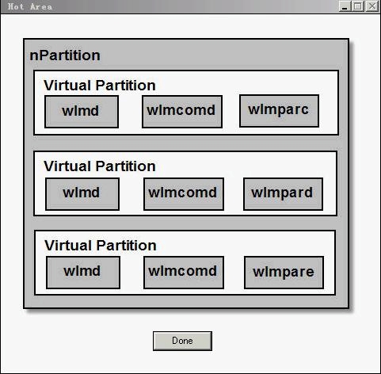Click the top Virtual Partition heading text
381x374 pixels.
point(100,86)
